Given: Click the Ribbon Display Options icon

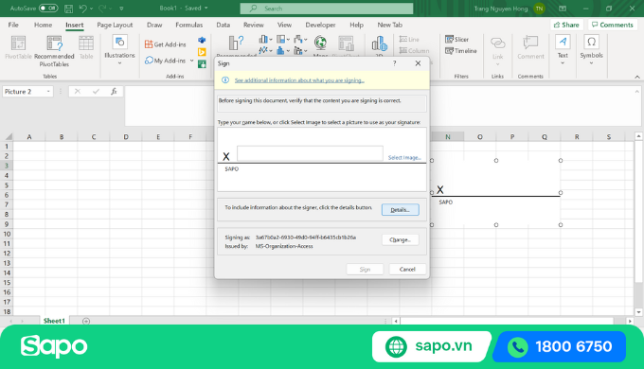Looking at the screenshot, I should tap(563, 9).
